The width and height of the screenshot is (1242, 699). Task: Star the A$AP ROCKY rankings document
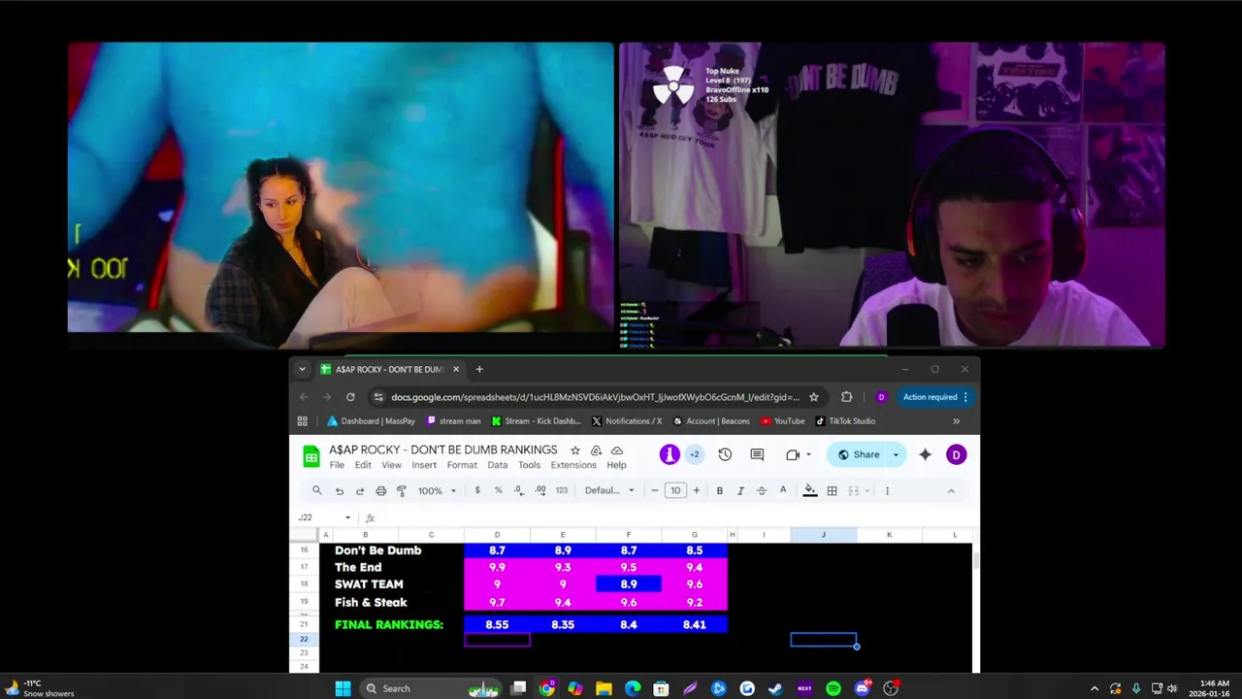pyautogui.click(x=575, y=450)
